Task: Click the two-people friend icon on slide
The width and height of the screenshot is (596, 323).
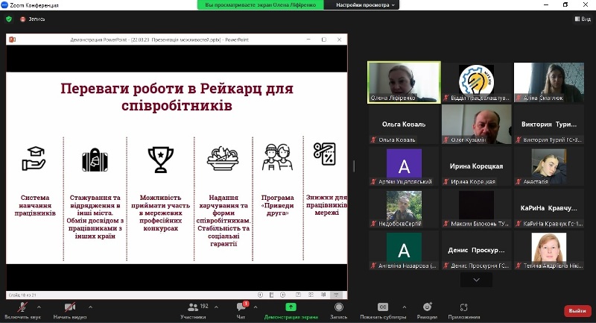Action: (277, 157)
